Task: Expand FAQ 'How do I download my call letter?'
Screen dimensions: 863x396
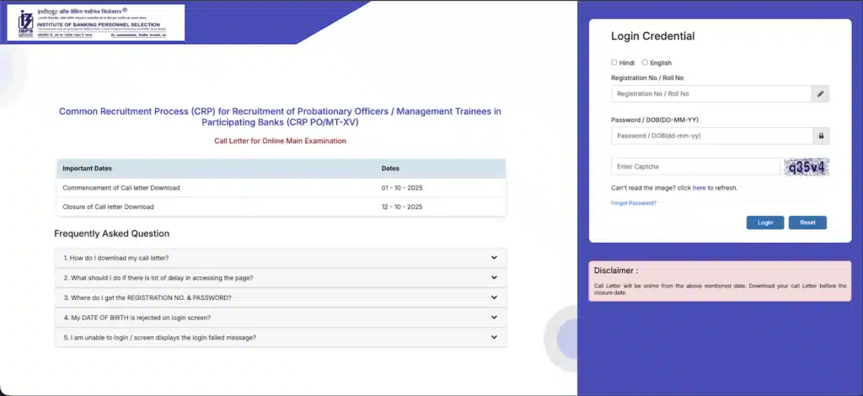Action: 281,258
